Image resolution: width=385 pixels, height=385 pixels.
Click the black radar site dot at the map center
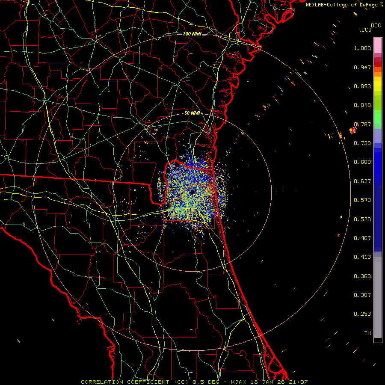click(x=192, y=192)
